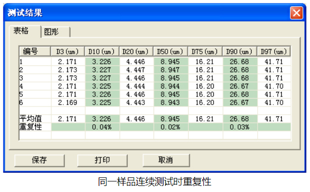
Task: Click D20 value 4.447 in row 2
Action: click(x=136, y=70)
